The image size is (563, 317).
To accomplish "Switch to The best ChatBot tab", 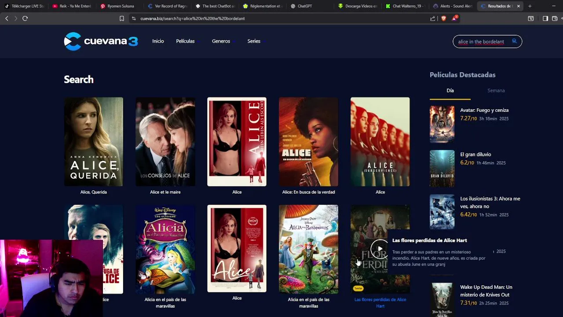I will click(215, 6).
